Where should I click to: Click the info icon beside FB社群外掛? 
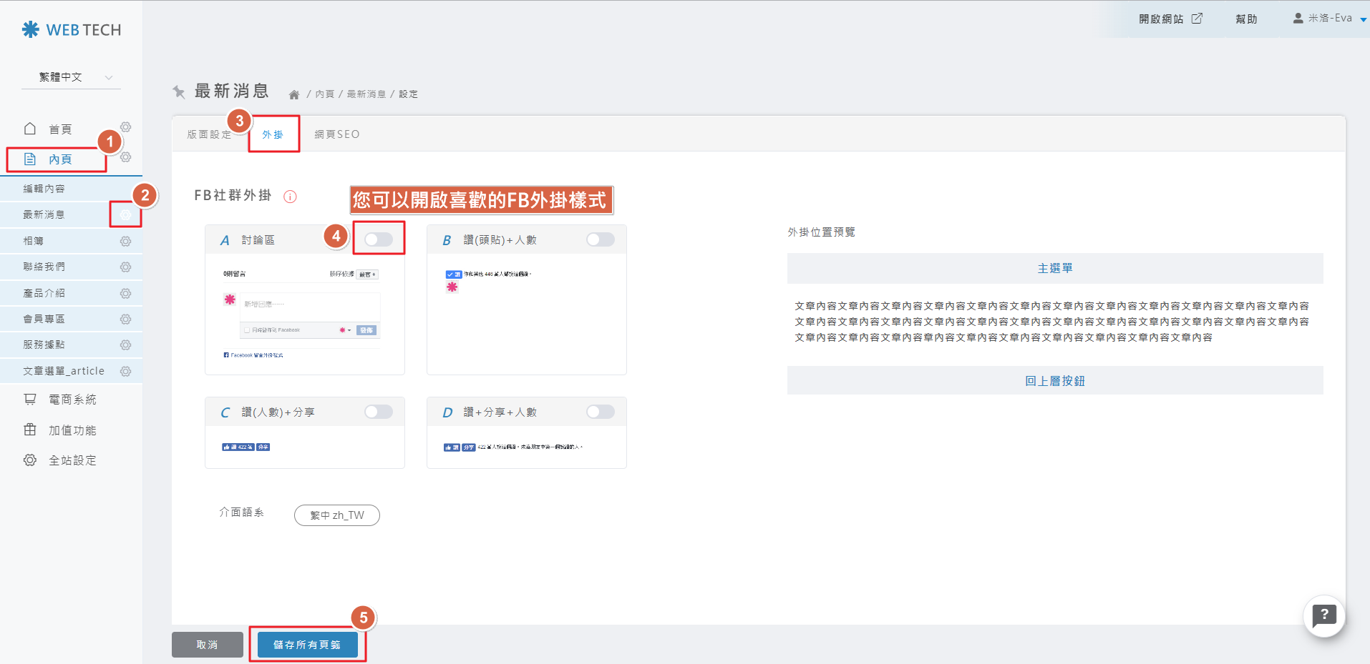click(290, 197)
